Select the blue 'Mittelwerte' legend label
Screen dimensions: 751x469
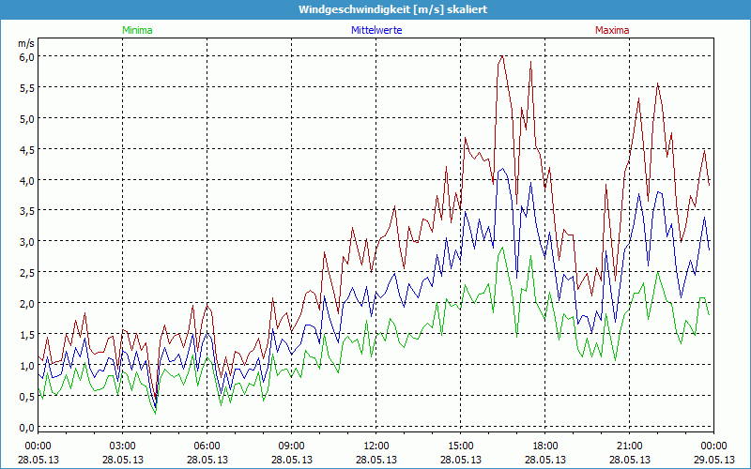click(x=376, y=30)
